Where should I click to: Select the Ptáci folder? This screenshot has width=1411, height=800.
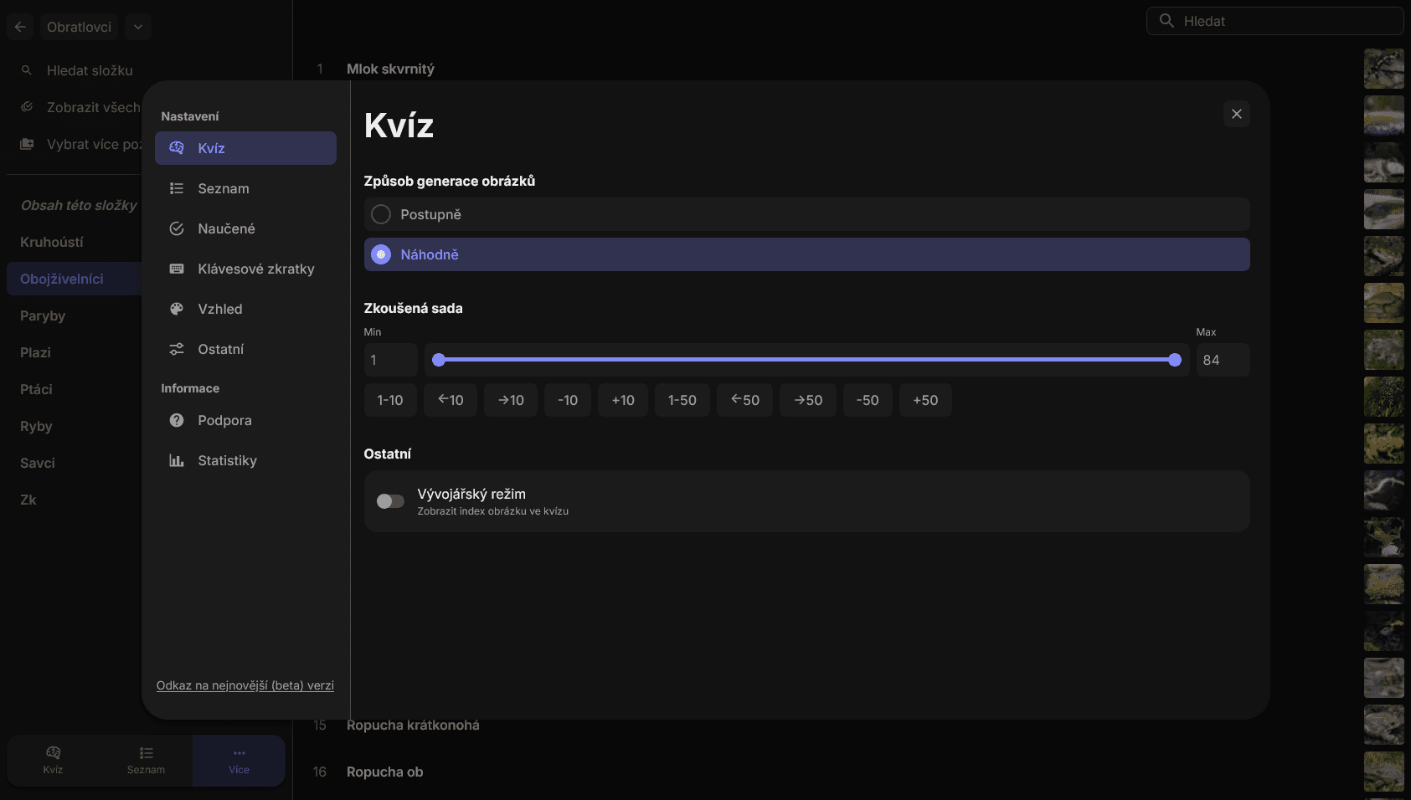(75, 389)
